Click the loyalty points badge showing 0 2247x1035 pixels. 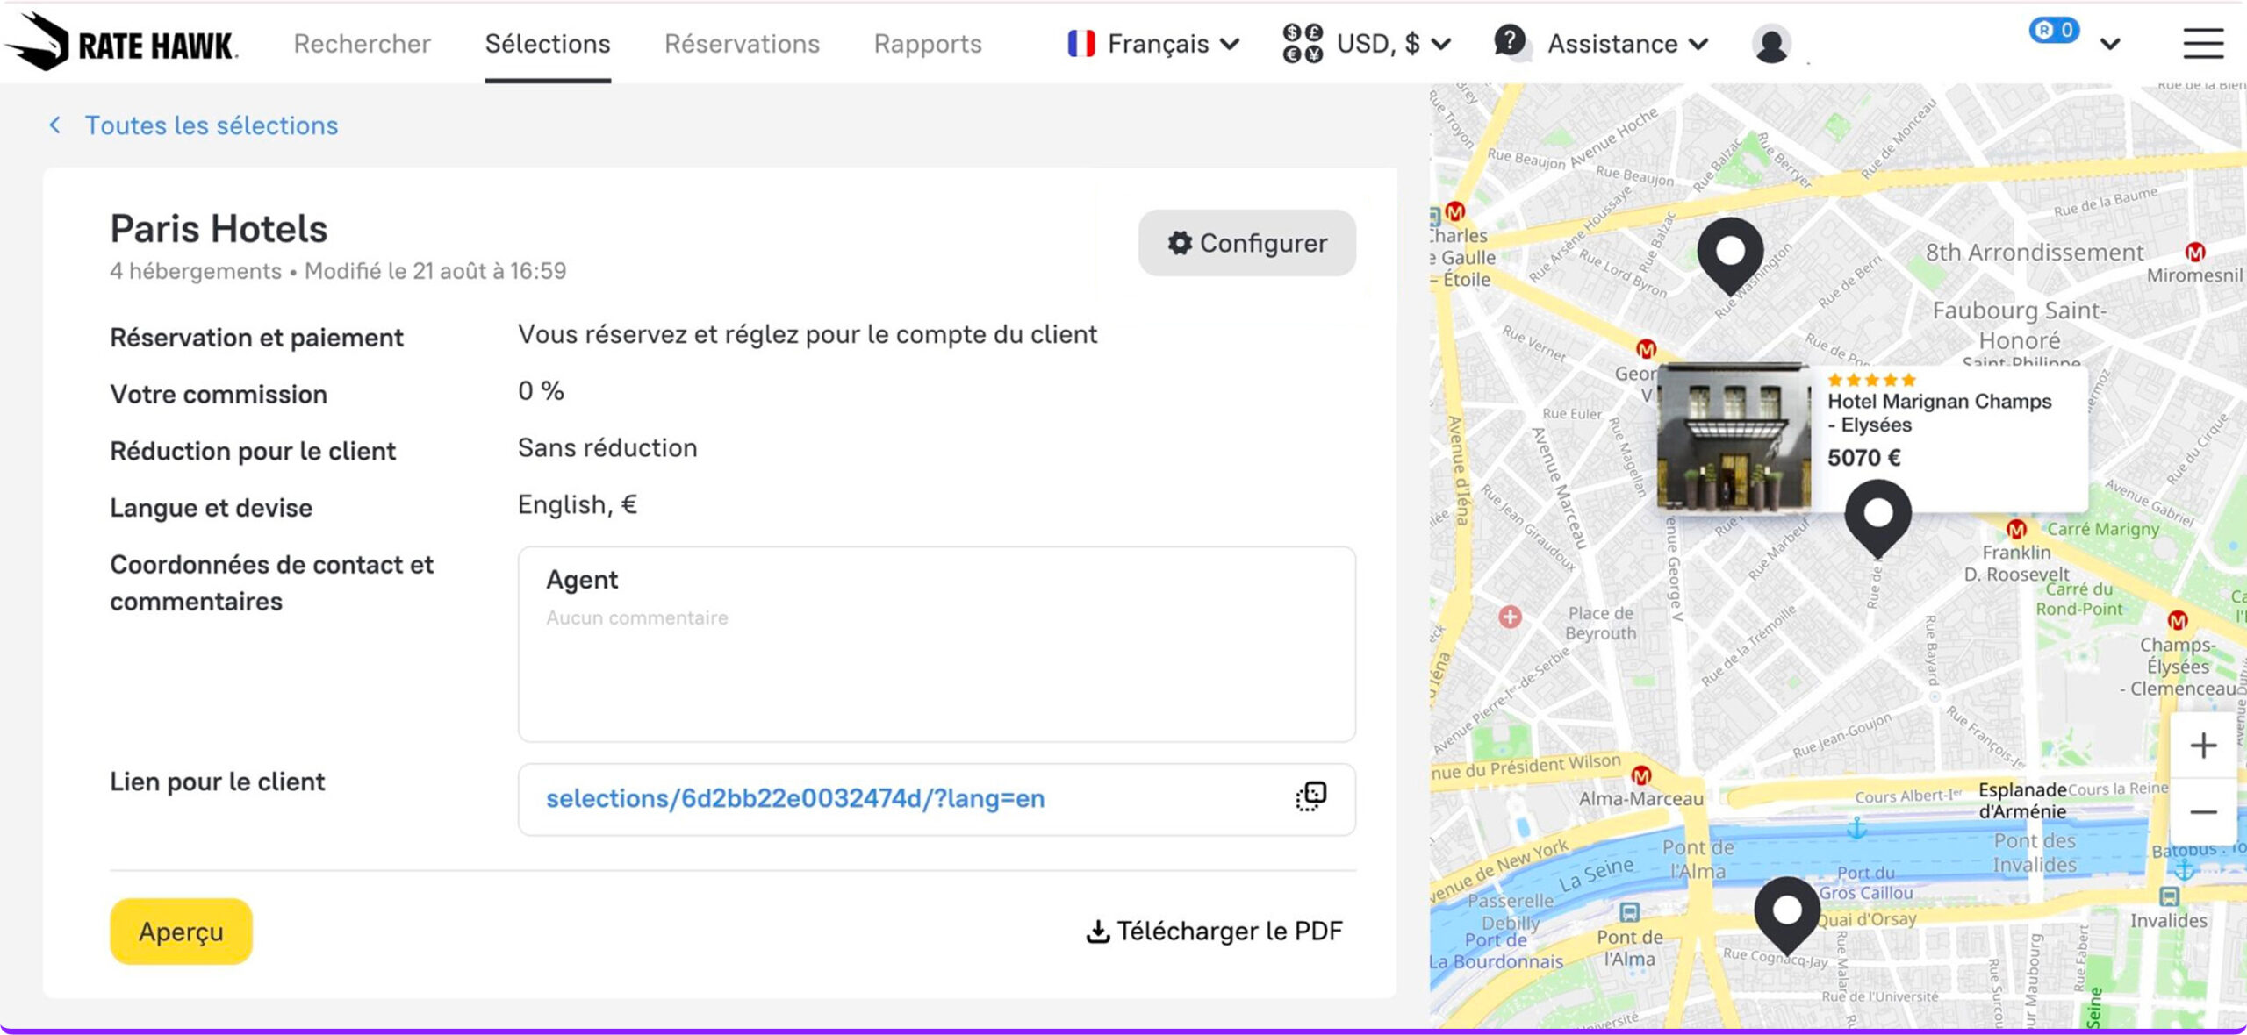coord(2054,31)
